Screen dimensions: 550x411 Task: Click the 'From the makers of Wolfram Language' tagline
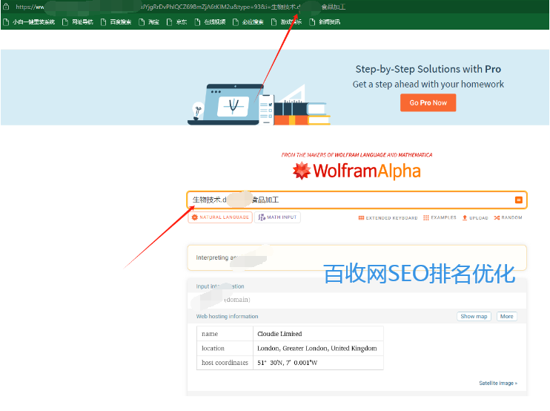(357, 155)
